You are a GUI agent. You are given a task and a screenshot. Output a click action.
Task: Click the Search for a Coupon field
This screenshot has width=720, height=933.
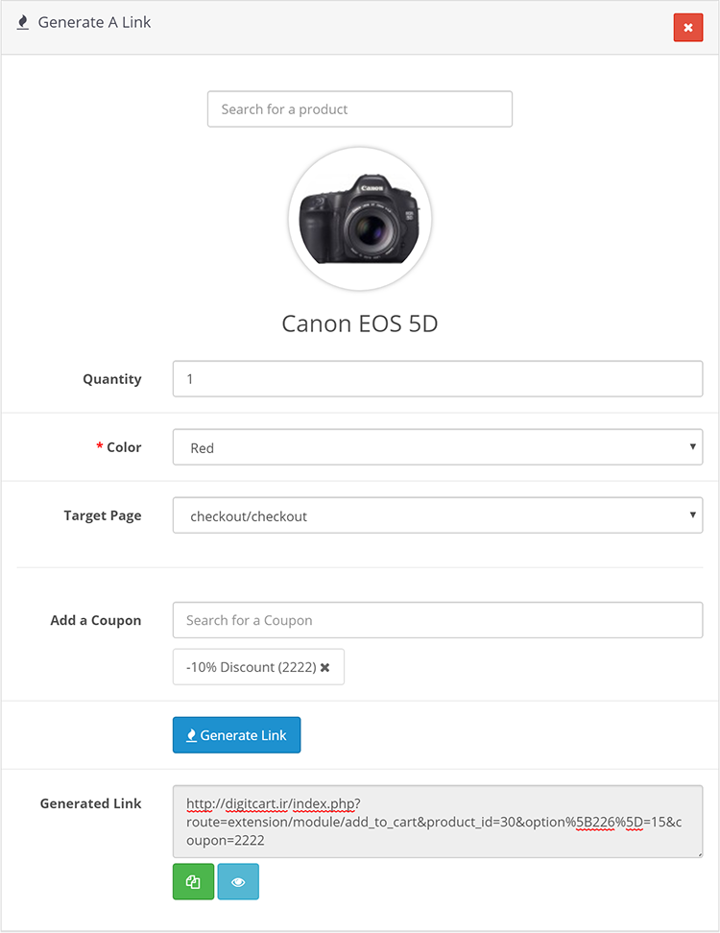point(438,620)
